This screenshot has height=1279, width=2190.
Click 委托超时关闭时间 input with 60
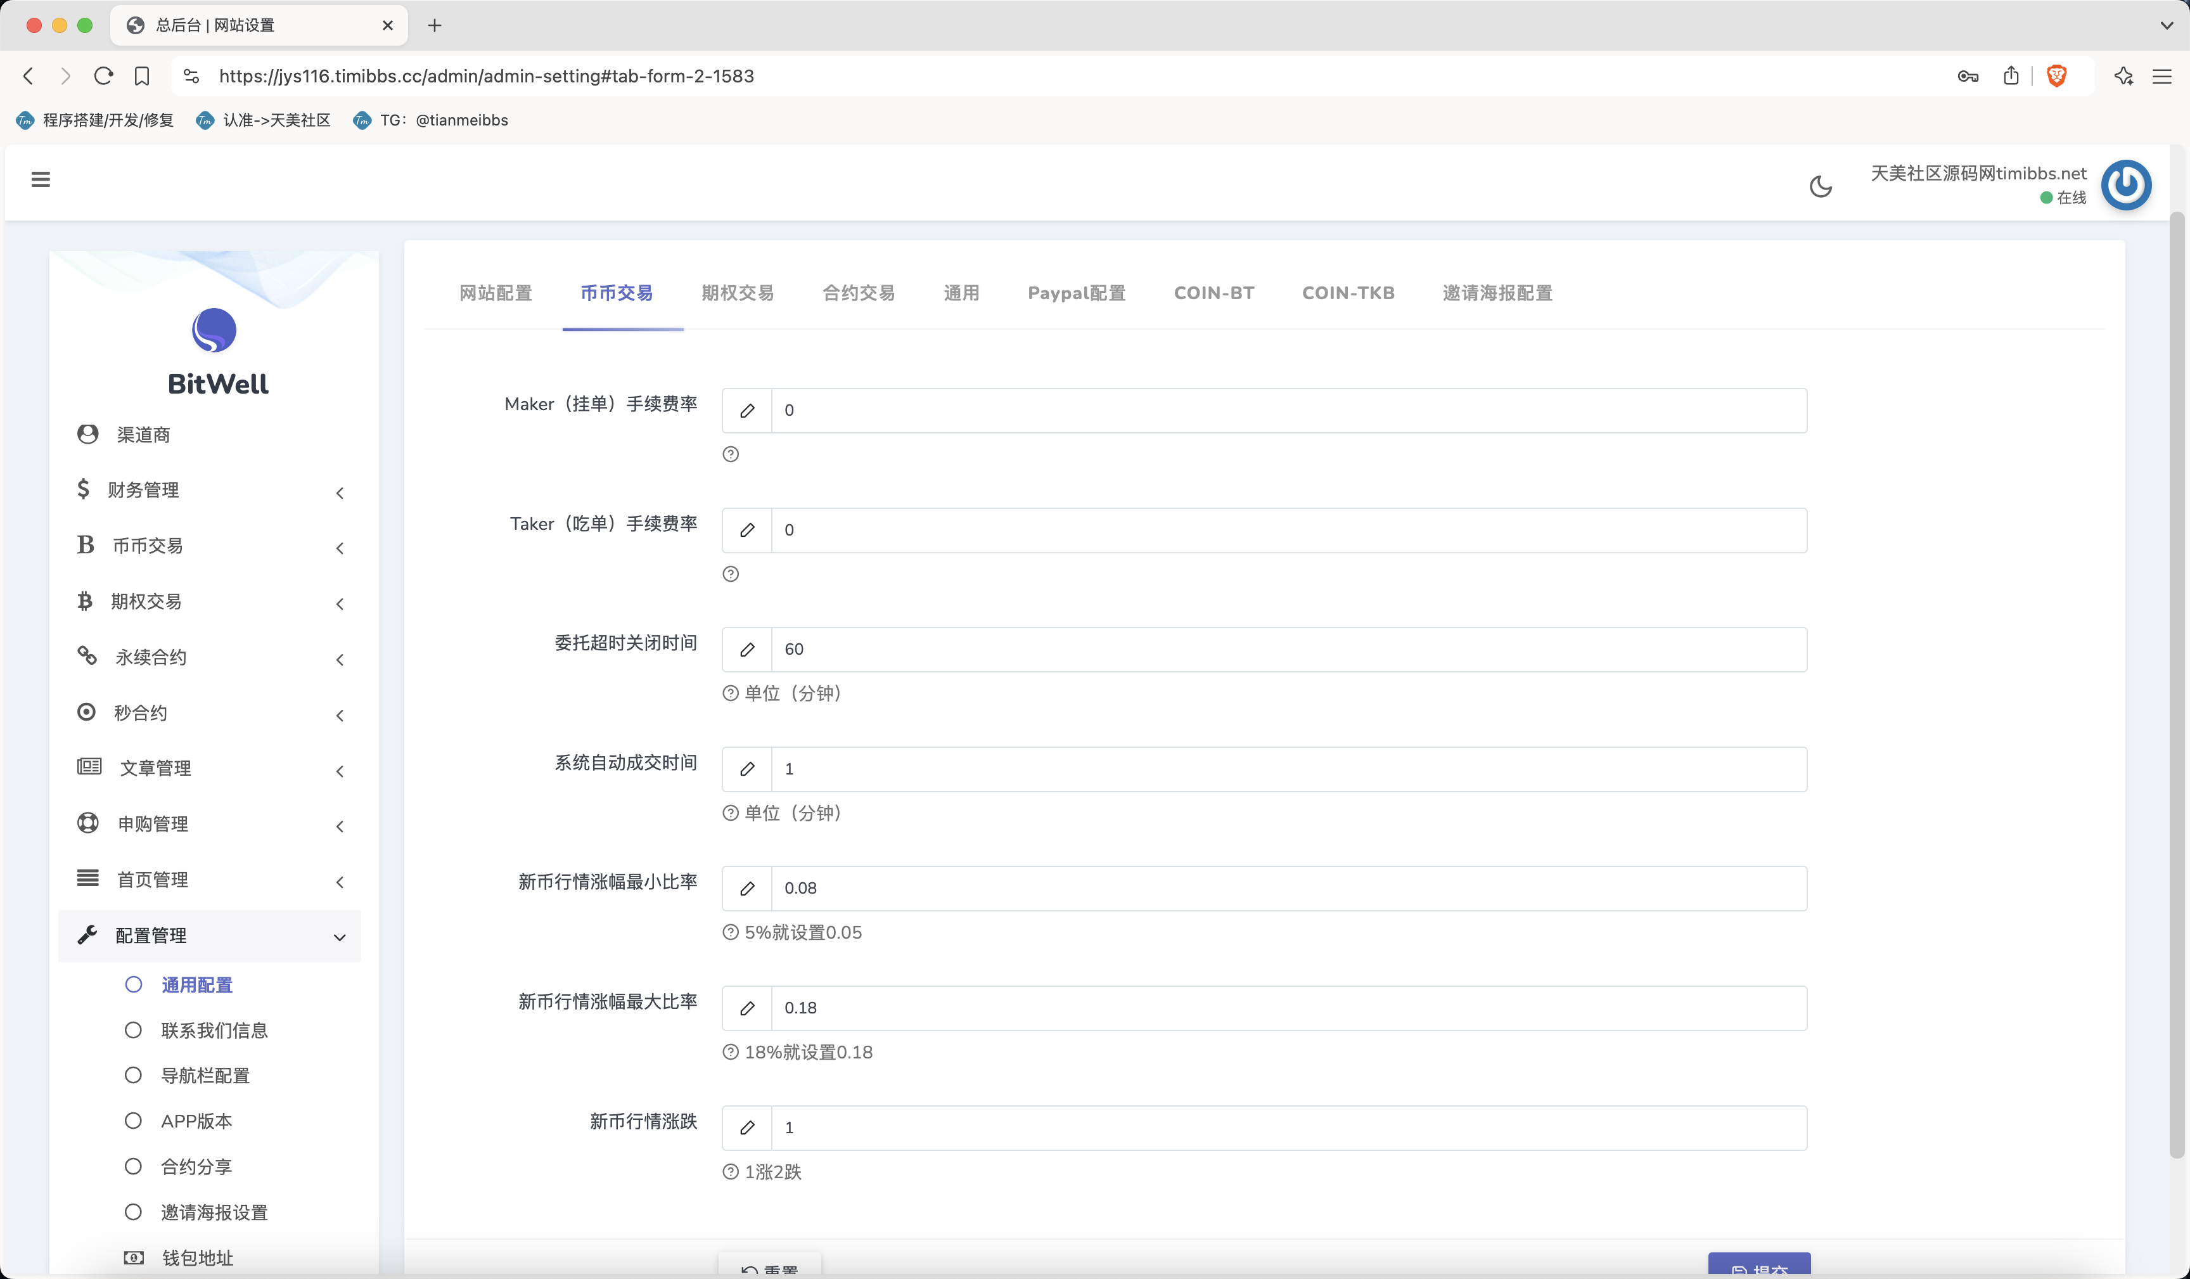point(1289,650)
